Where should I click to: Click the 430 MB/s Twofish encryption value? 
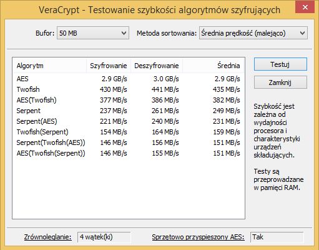pos(113,89)
